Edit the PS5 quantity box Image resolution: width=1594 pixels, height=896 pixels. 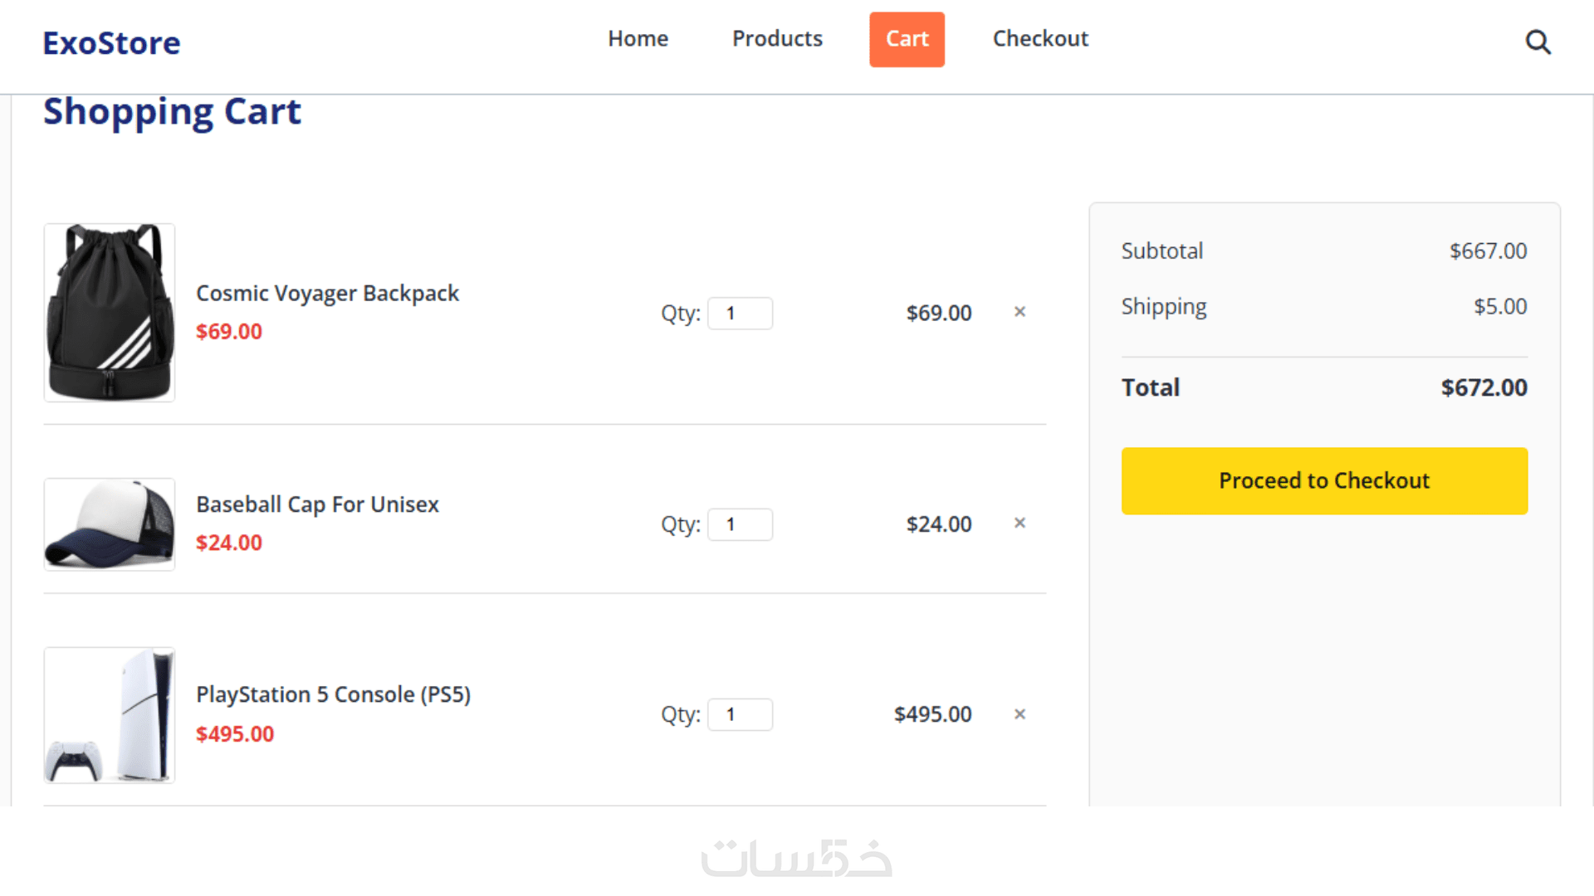(x=740, y=714)
